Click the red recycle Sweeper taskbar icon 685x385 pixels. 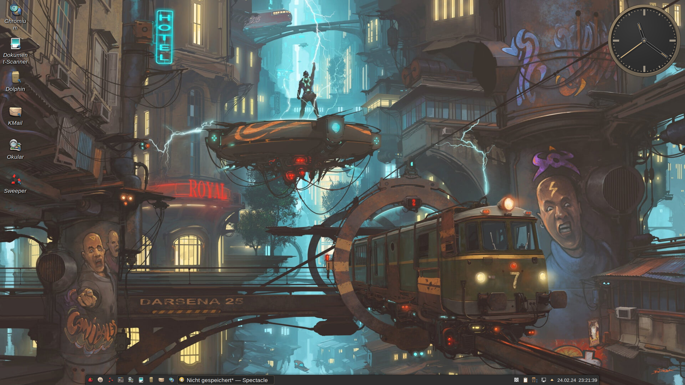pyautogui.click(x=111, y=380)
